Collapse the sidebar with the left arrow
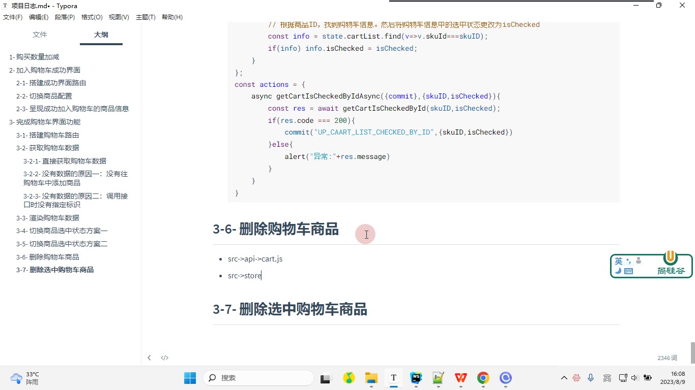 click(x=149, y=357)
